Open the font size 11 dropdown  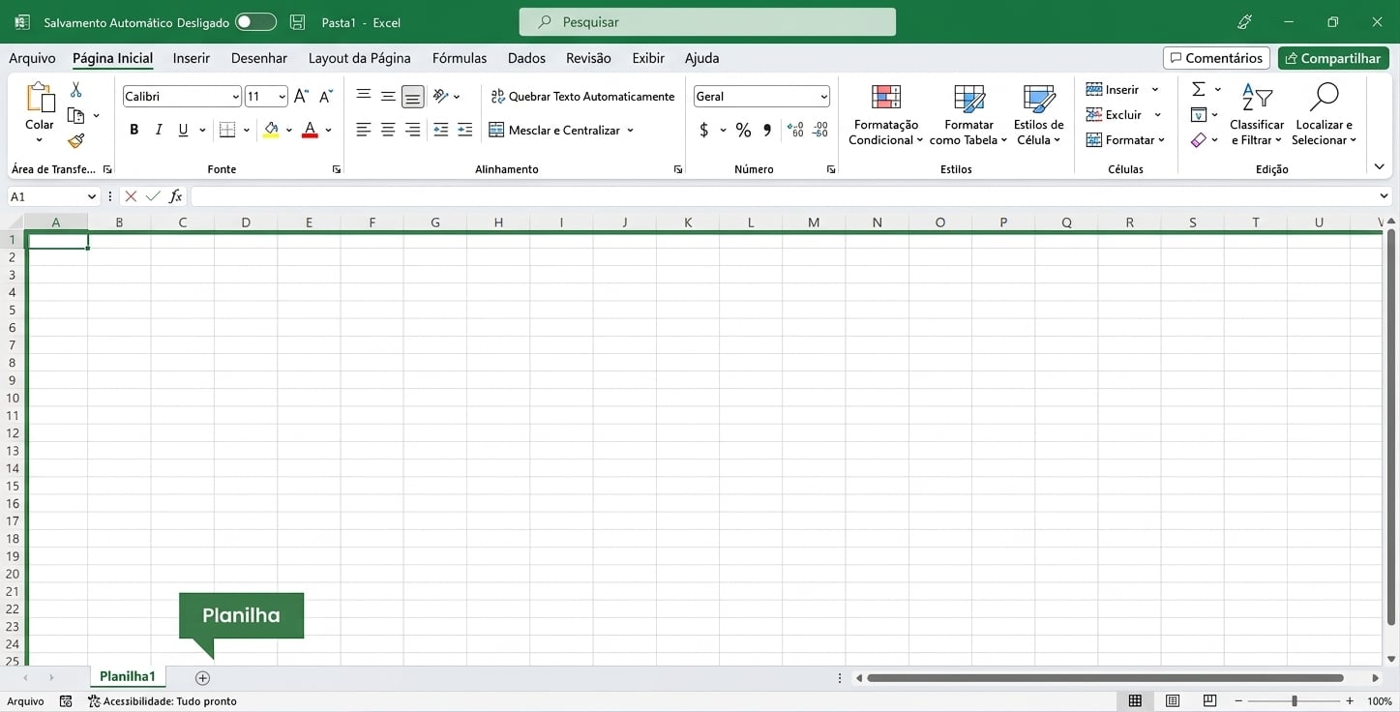point(282,96)
